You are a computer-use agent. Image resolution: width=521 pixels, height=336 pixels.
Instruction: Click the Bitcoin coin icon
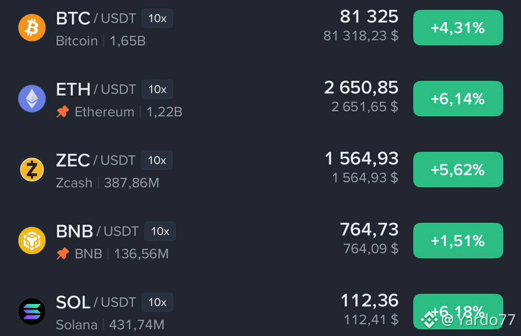tap(32, 28)
